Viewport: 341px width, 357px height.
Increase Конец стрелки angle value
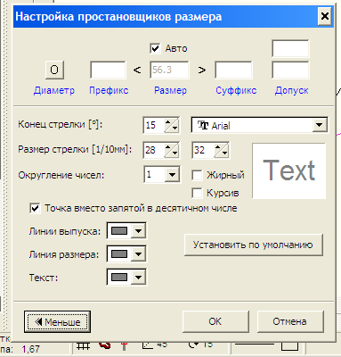click(x=168, y=122)
